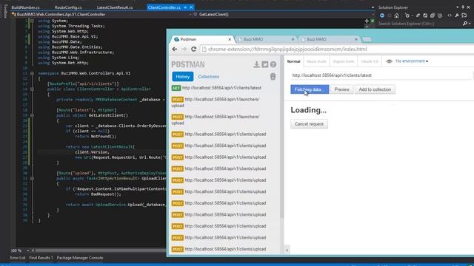Click Sync with Active Document icon
The width and height of the screenshot is (474, 266).
pyautogui.click(x=418, y=16)
